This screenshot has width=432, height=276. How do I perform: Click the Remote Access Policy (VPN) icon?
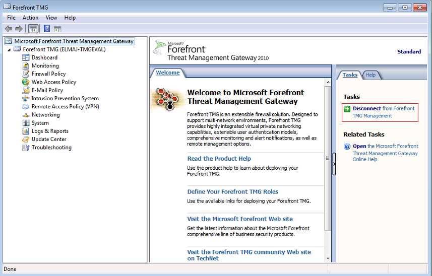coord(26,106)
